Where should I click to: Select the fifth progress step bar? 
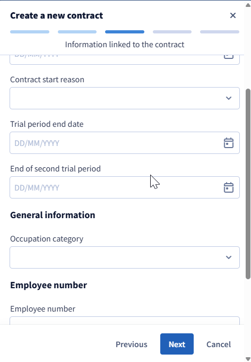point(220,32)
